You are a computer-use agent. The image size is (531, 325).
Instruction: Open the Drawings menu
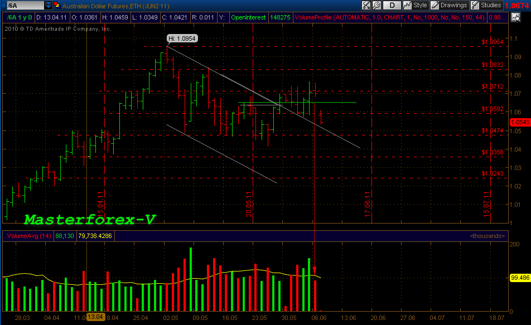(450, 5)
